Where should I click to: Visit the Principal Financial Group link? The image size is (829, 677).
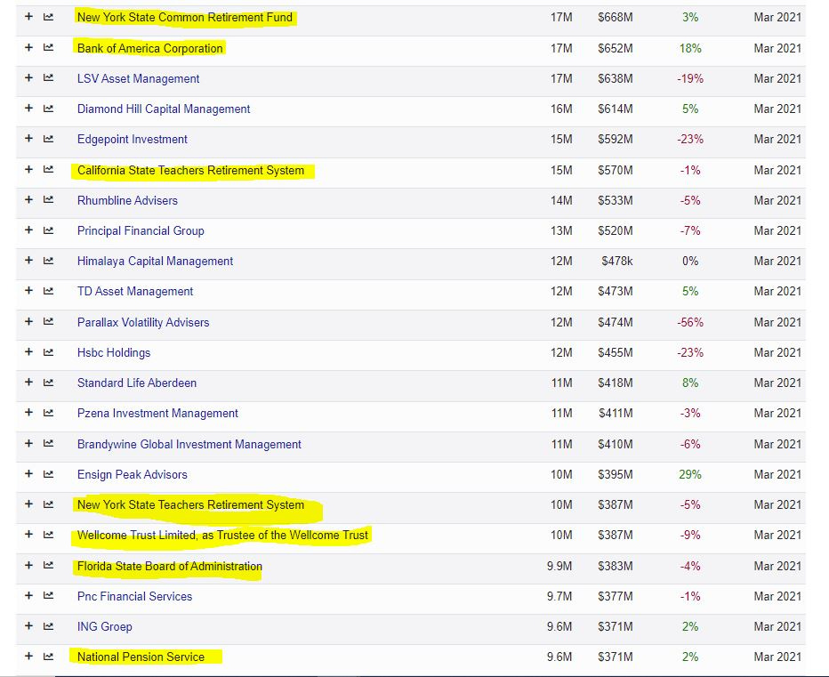coord(141,231)
